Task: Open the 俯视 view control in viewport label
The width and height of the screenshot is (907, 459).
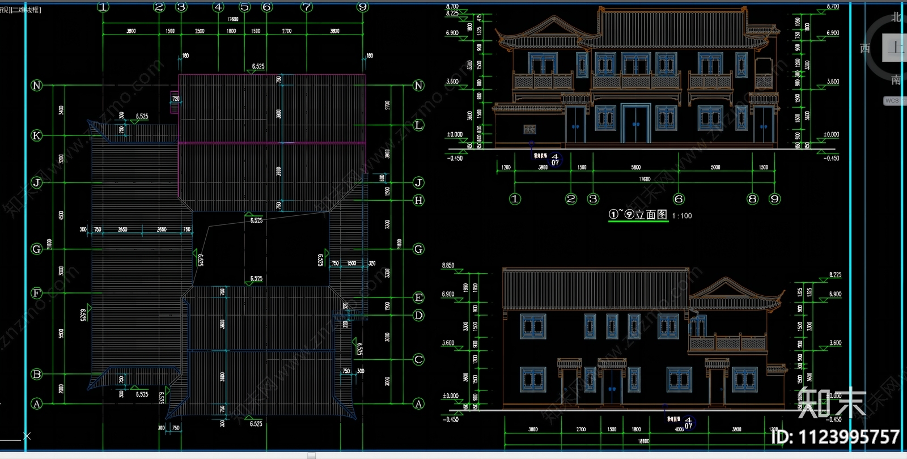Action: click(x=4, y=10)
